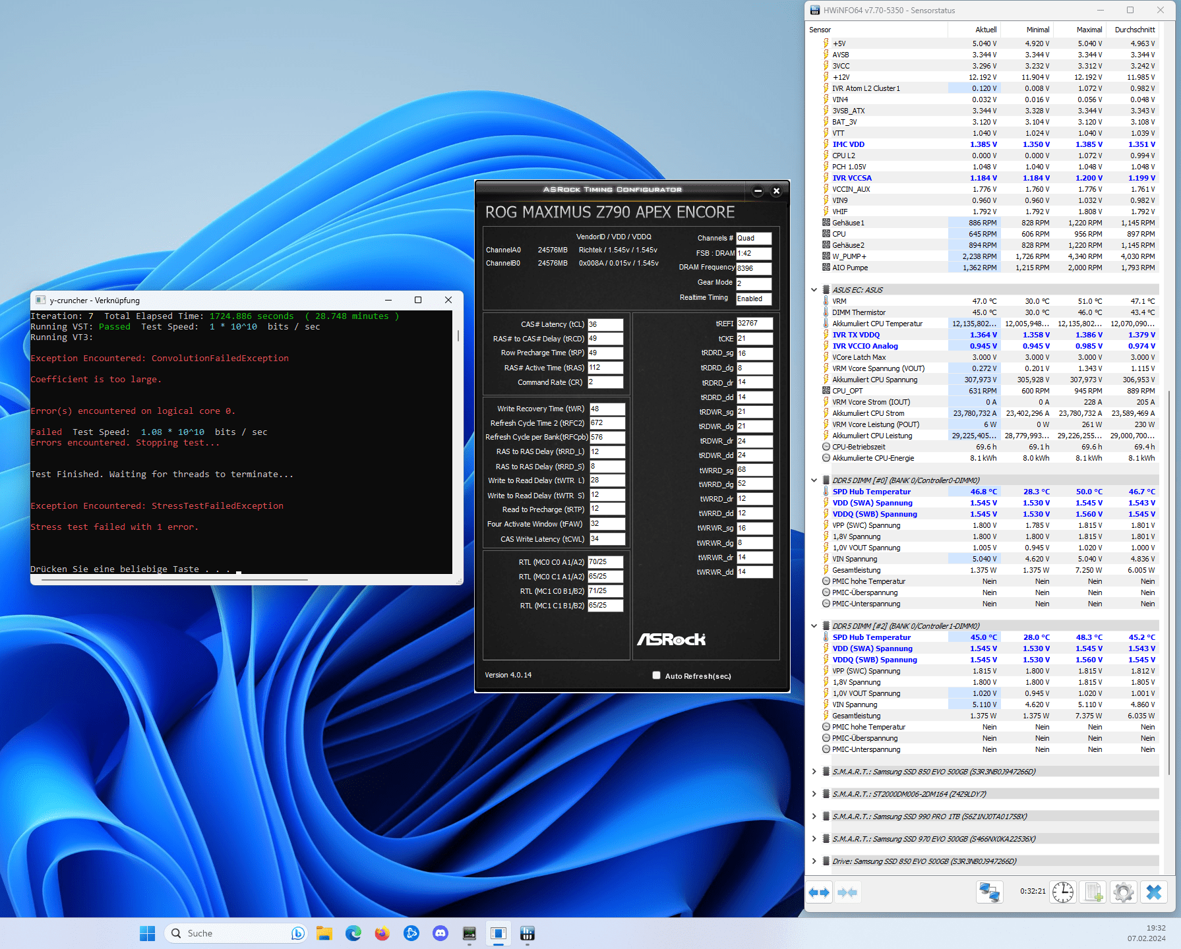Enable the Auto Refresh(sec) checkbox
This screenshot has height=949, width=1181.
point(656,676)
